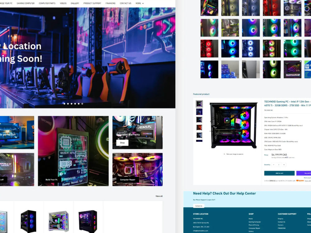Click the Computer Repair tile button
Image resolution: width=311 pixels, height=233 pixels.
tap(128, 180)
